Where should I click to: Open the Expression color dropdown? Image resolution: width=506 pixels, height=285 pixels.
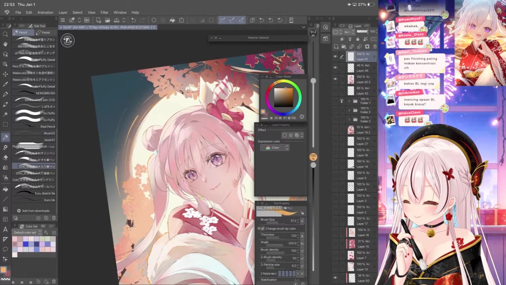point(275,148)
